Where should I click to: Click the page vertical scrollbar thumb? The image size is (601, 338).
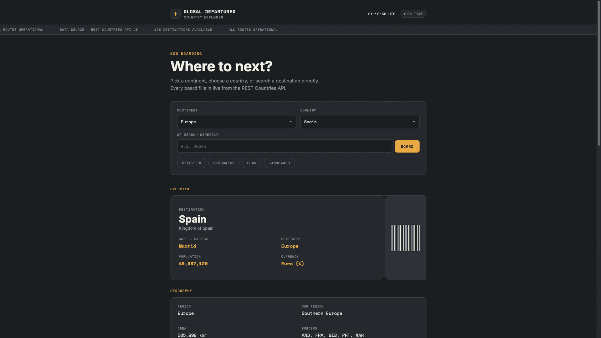point(598,74)
